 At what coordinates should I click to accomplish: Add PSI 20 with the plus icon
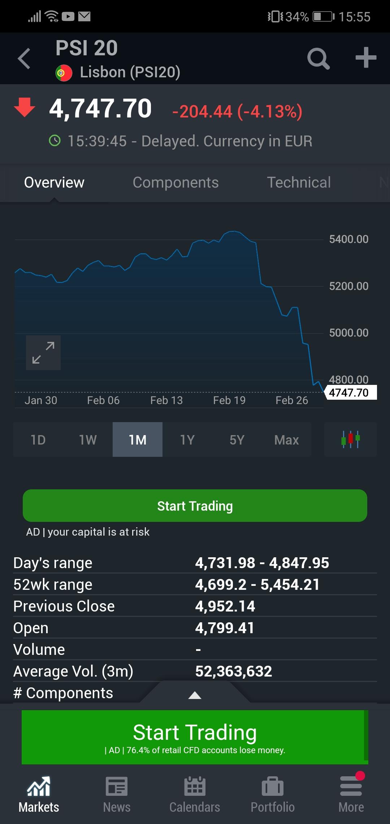click(365, 58)
